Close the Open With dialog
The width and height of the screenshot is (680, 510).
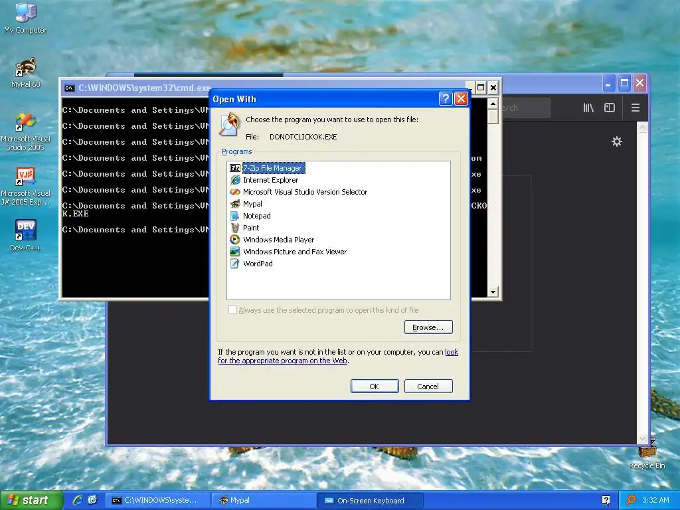(x=461, y=99)
